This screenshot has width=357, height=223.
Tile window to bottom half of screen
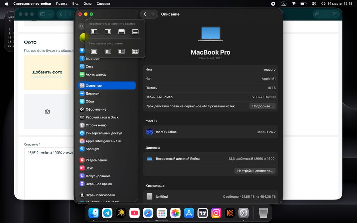(x=135, y=32)
